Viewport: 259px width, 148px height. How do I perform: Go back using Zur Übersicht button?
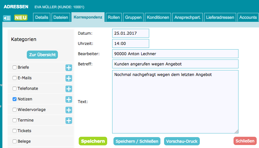click(x=42, y=55)
